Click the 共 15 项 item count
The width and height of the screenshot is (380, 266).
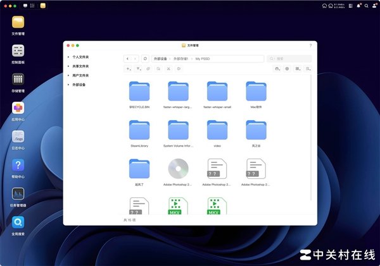tap(129, 220)
